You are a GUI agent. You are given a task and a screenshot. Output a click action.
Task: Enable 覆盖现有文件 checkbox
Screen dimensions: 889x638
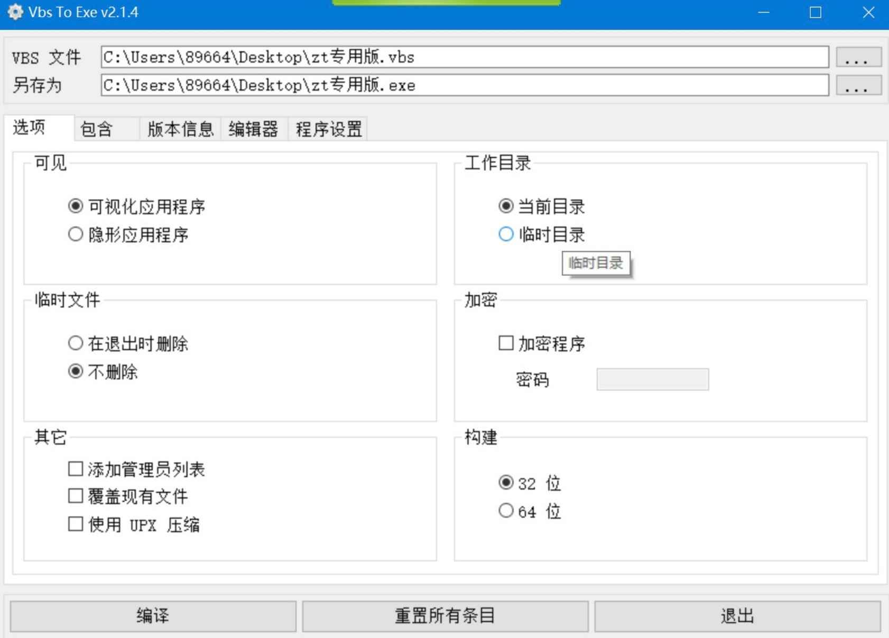tap(76, 496)
